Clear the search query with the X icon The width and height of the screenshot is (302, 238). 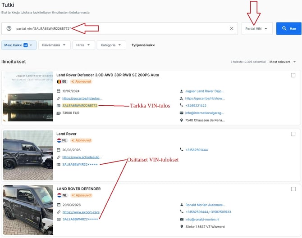232,28
